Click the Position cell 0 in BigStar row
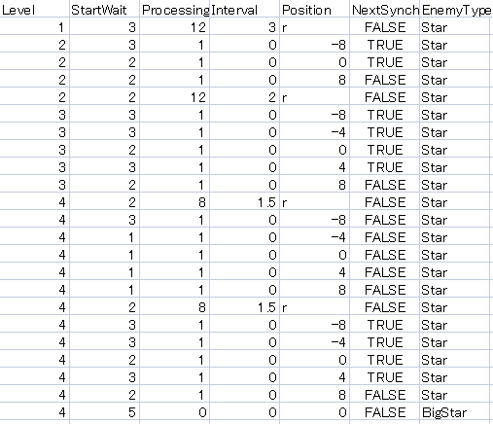Image resolution: width=493 pixels, height=424 pixels. click(x=315, y=412)
